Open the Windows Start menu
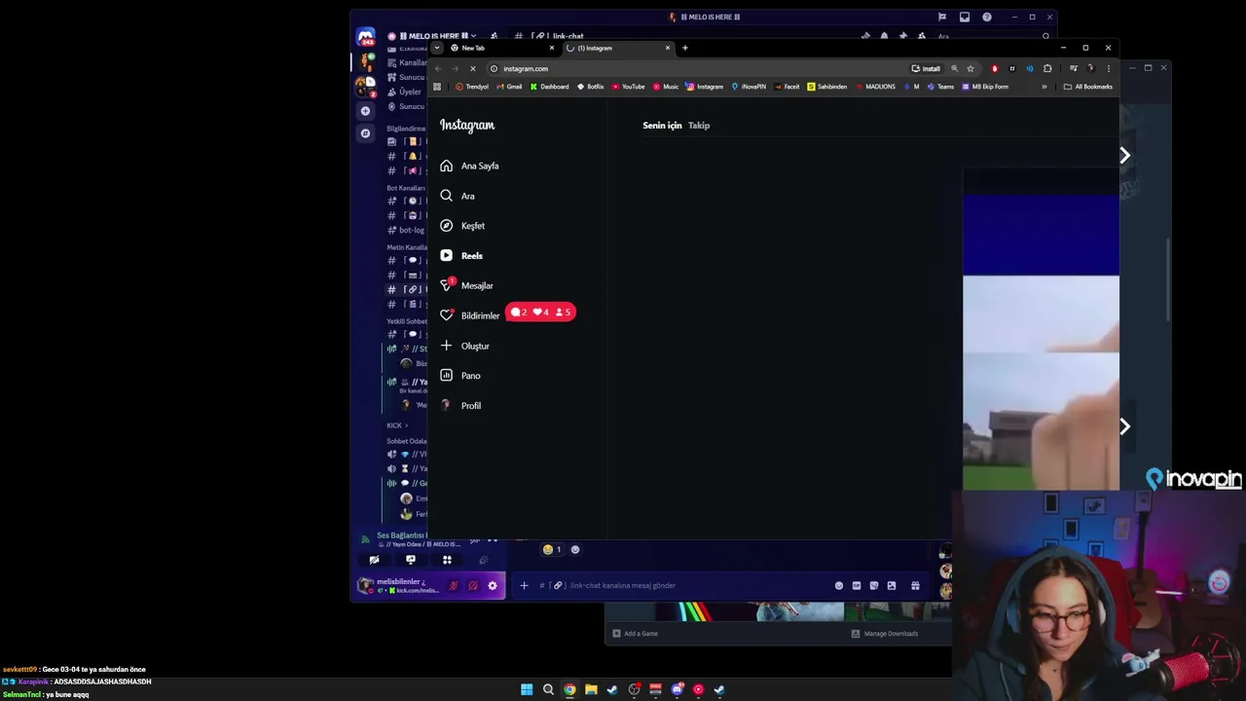This screenshot has width=1246, height=701. click(527, 689)
